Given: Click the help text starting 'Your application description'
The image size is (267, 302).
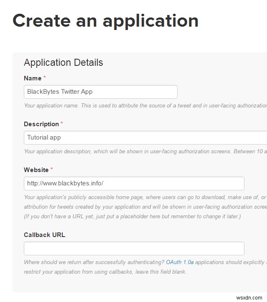Looking at the screenshot, I should click(x=145, y=151).
